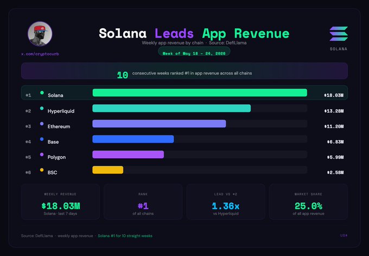
Task: Select the 'Polygon' chain label
Action: click(x=57, y=157)
